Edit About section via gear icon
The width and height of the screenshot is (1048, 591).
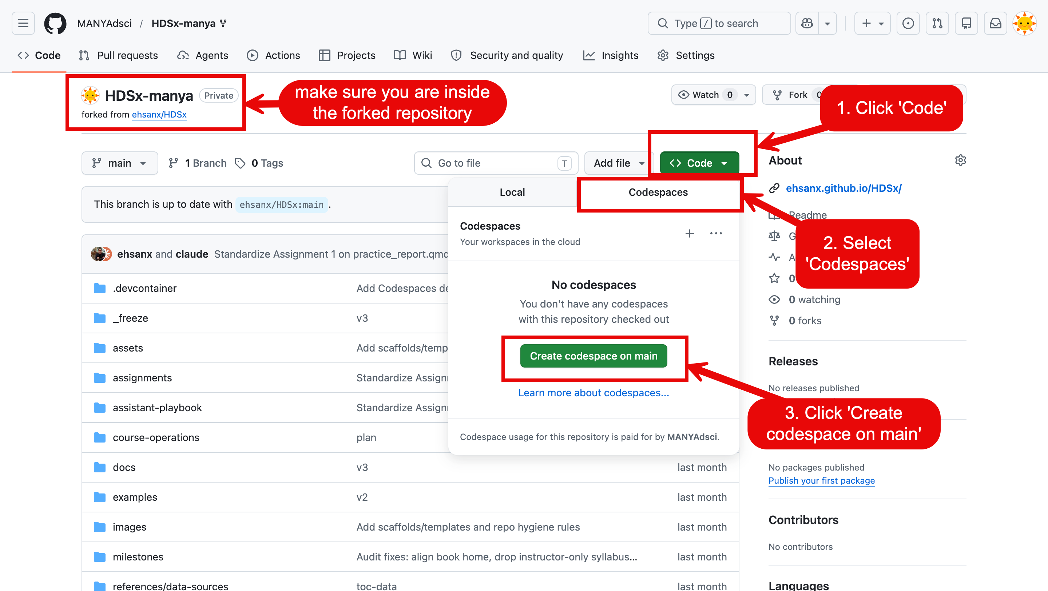(x=961, y=160)
